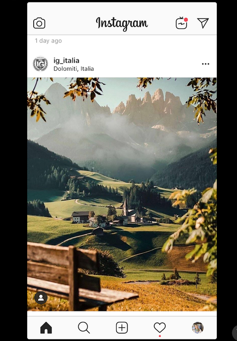
Task: Create a new post with plus icon
Action: (122, 328)
